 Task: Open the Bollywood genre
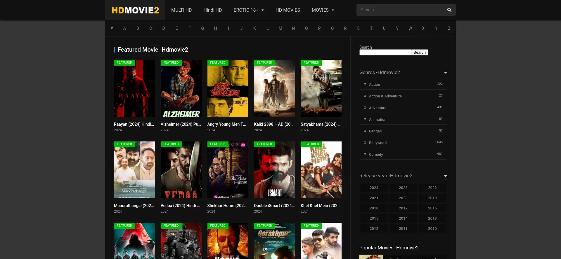point(378,143)
